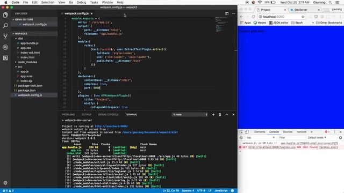
Task: Close the terminal panel
Action: (233, 114)
